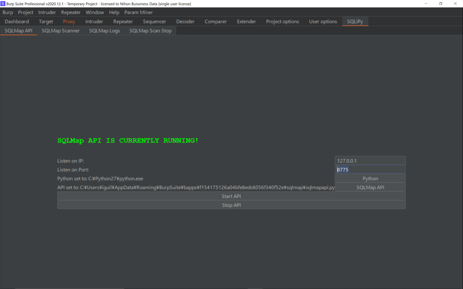
Task: Open the Repeater menu
Action: pyautogui.click(x=71, y=12)
